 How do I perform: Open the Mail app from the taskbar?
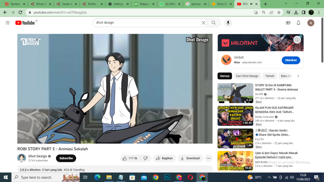[144, 177]
